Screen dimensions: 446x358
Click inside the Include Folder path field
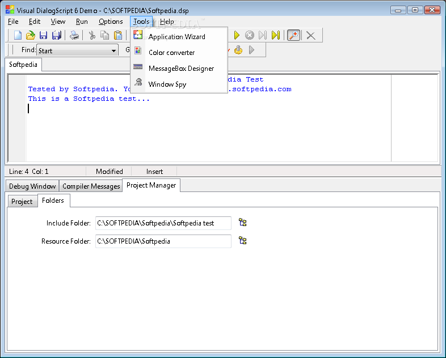pos(163,223)
